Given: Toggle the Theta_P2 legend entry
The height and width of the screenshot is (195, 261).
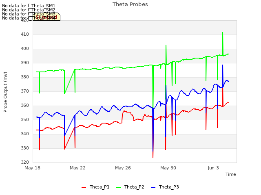Looking at the screenshot, I should [x=130, y=187].
